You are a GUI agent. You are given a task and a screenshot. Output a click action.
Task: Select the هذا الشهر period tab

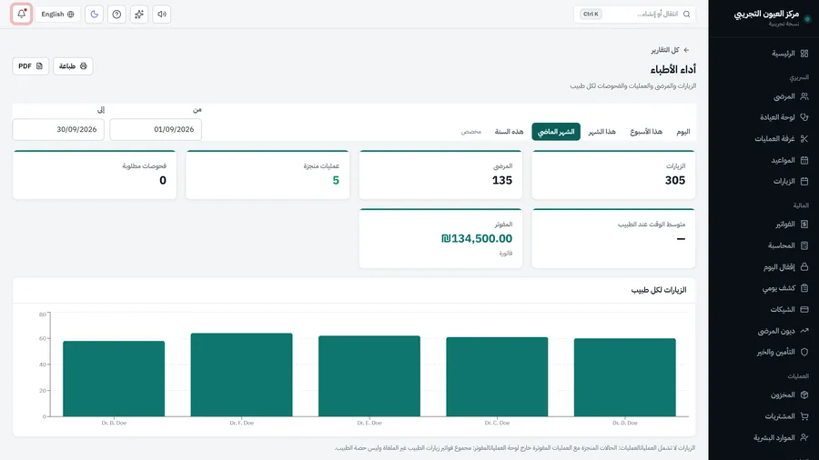602,132
